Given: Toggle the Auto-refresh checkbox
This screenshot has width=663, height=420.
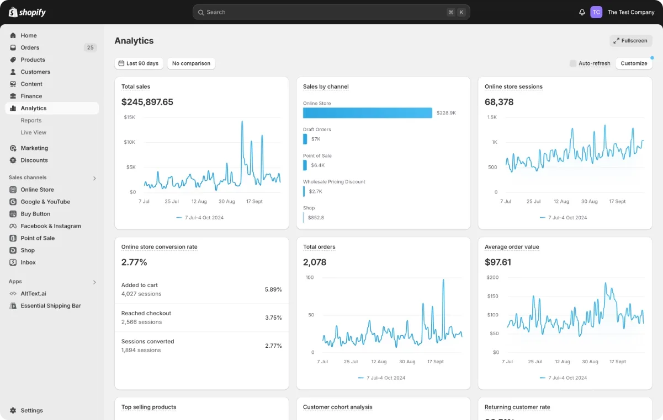Looking at the screenshot, I should point(573,63).
